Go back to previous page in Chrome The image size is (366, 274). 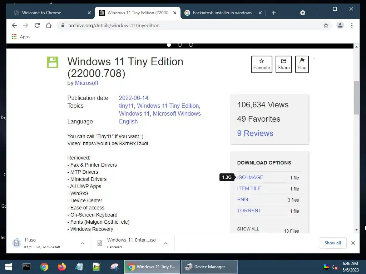pyautogui.click(x=14, y=25)
